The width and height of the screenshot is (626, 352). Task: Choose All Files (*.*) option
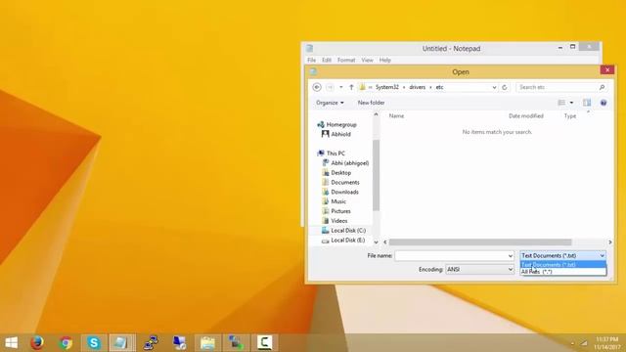(x=563, y=272)
